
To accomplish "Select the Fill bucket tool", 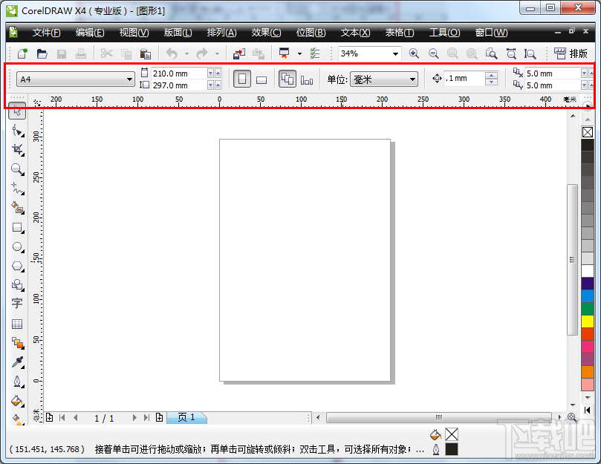I will (x=17, y=401).
